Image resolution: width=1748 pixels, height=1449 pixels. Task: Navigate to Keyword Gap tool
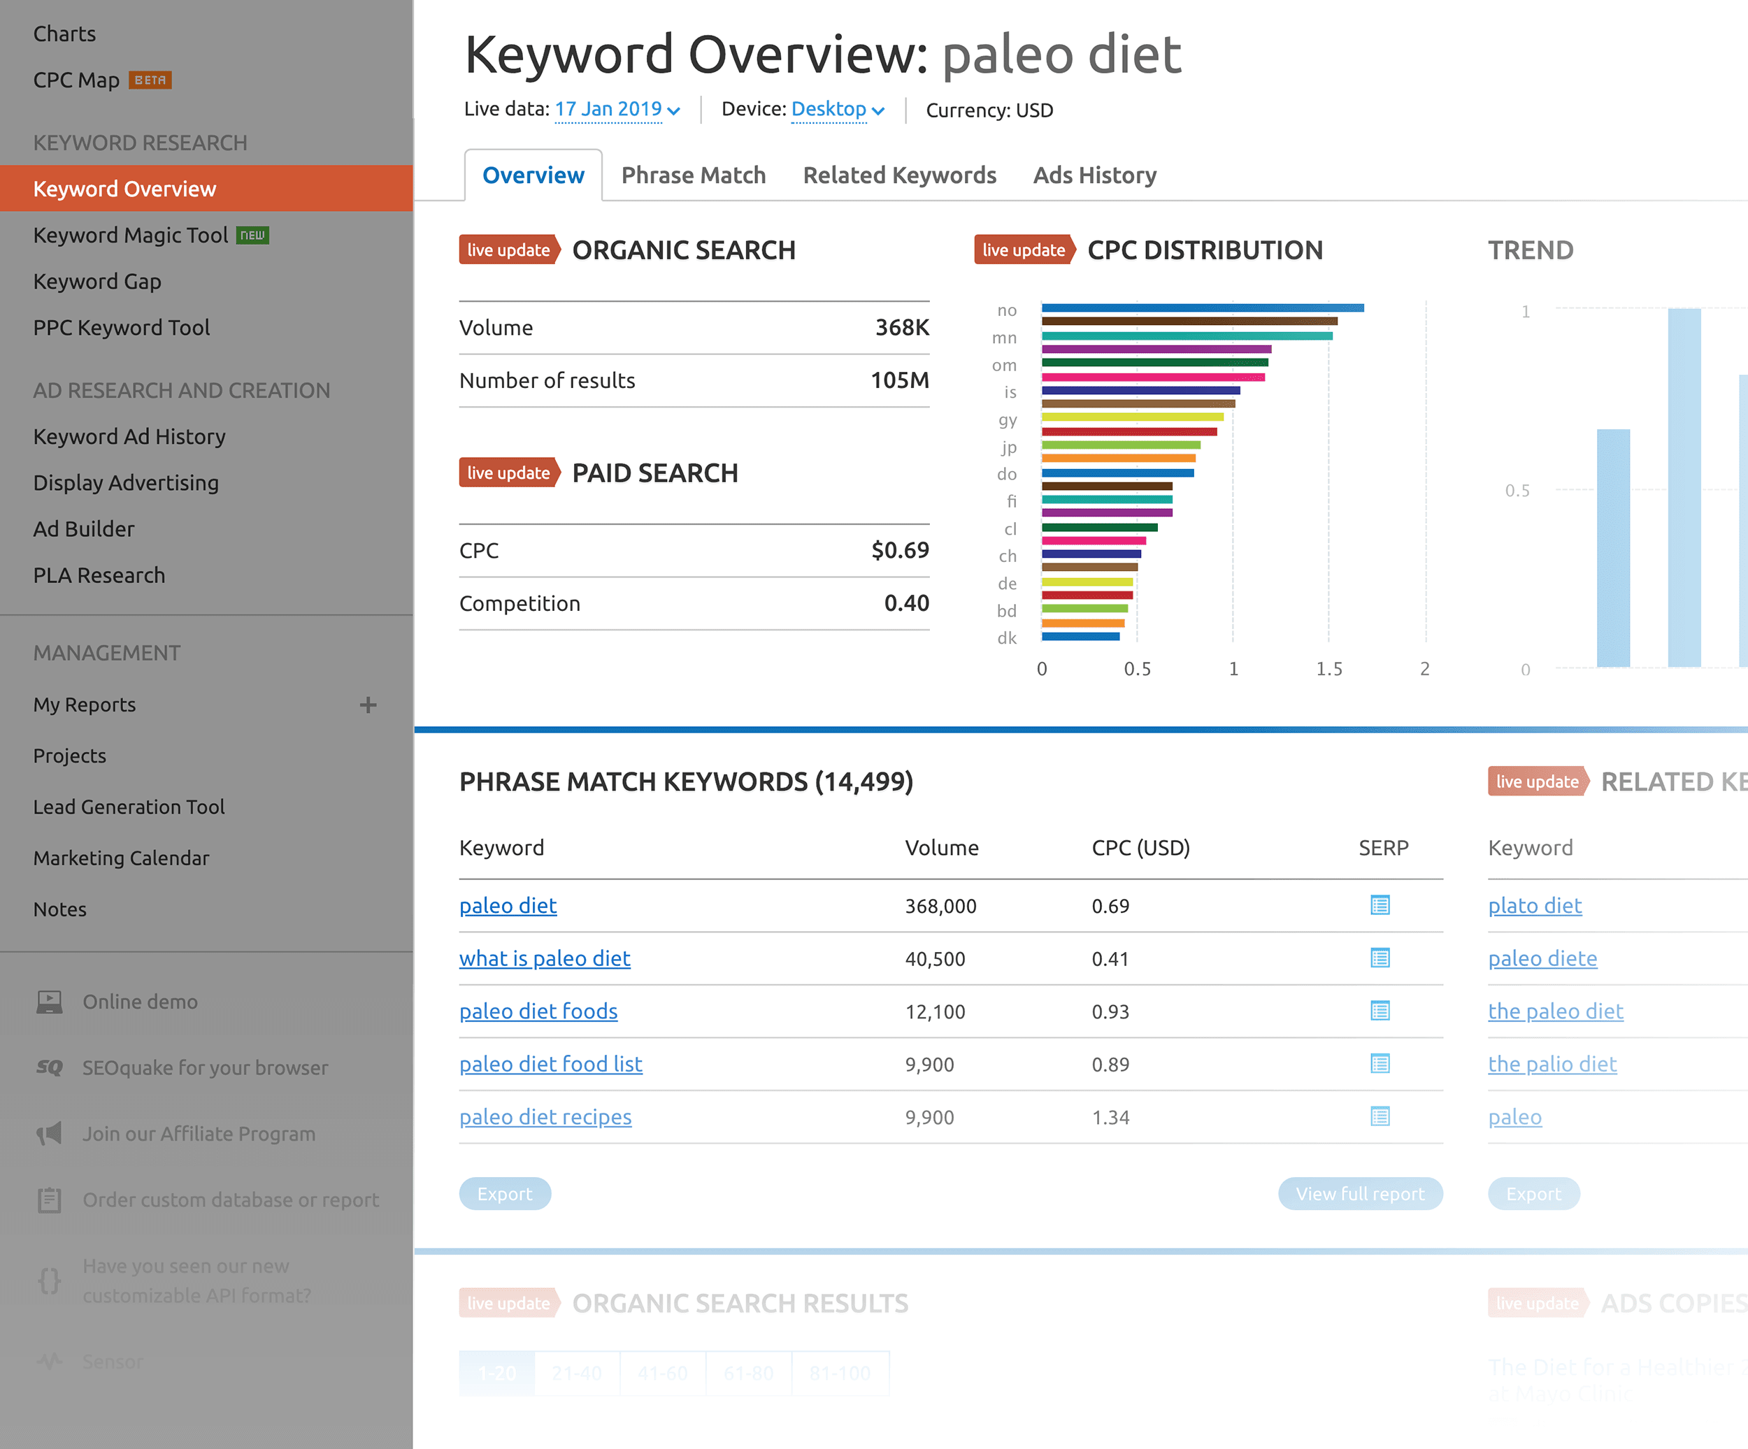coord(96,279)
